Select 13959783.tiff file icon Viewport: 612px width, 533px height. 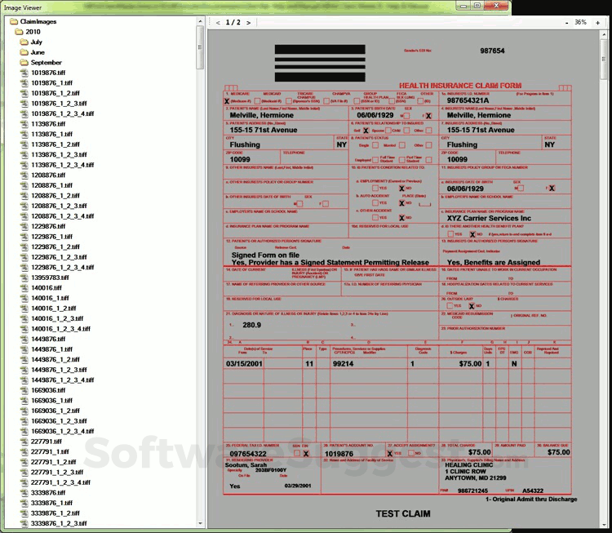(x=24, y=278)
